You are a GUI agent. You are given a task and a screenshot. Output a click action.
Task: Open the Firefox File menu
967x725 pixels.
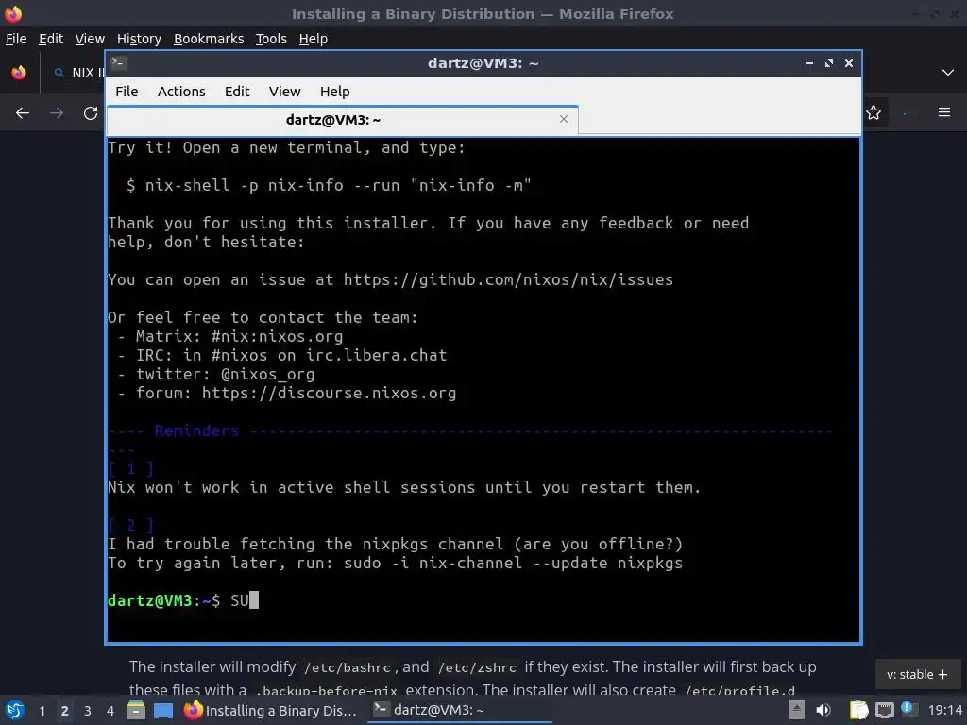pos(16,38)
